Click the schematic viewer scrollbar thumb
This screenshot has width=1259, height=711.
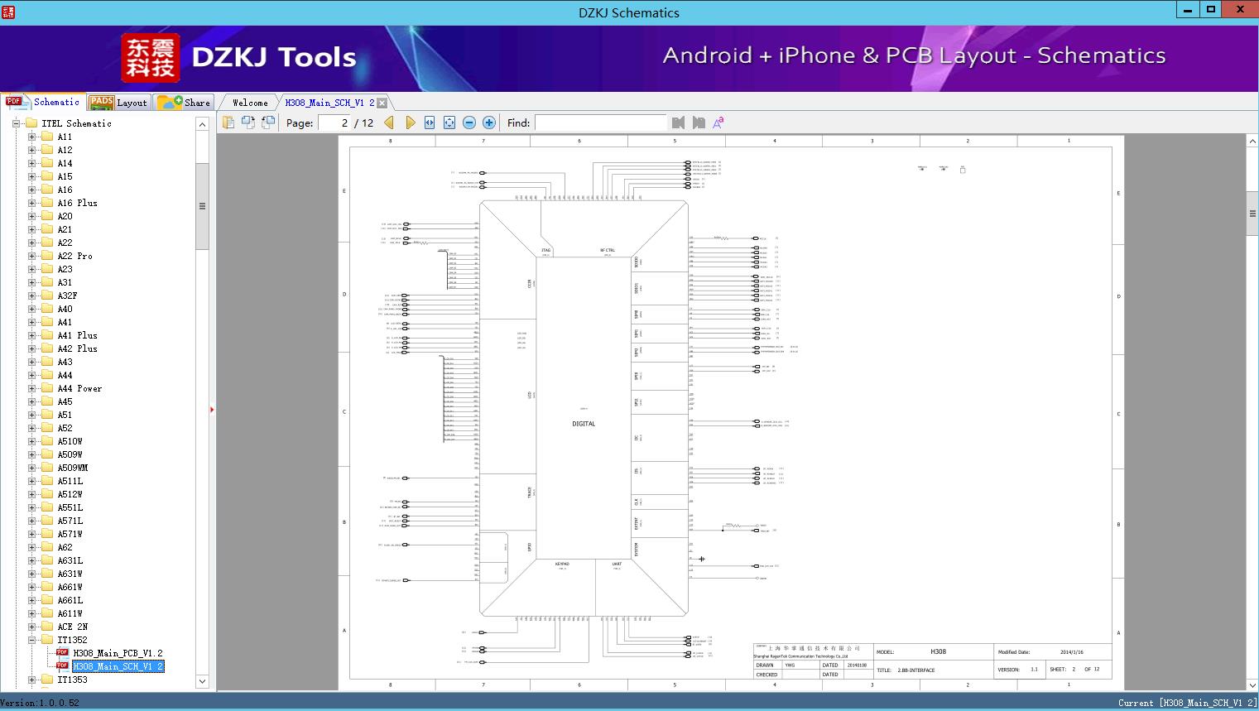coord(1252,214)
